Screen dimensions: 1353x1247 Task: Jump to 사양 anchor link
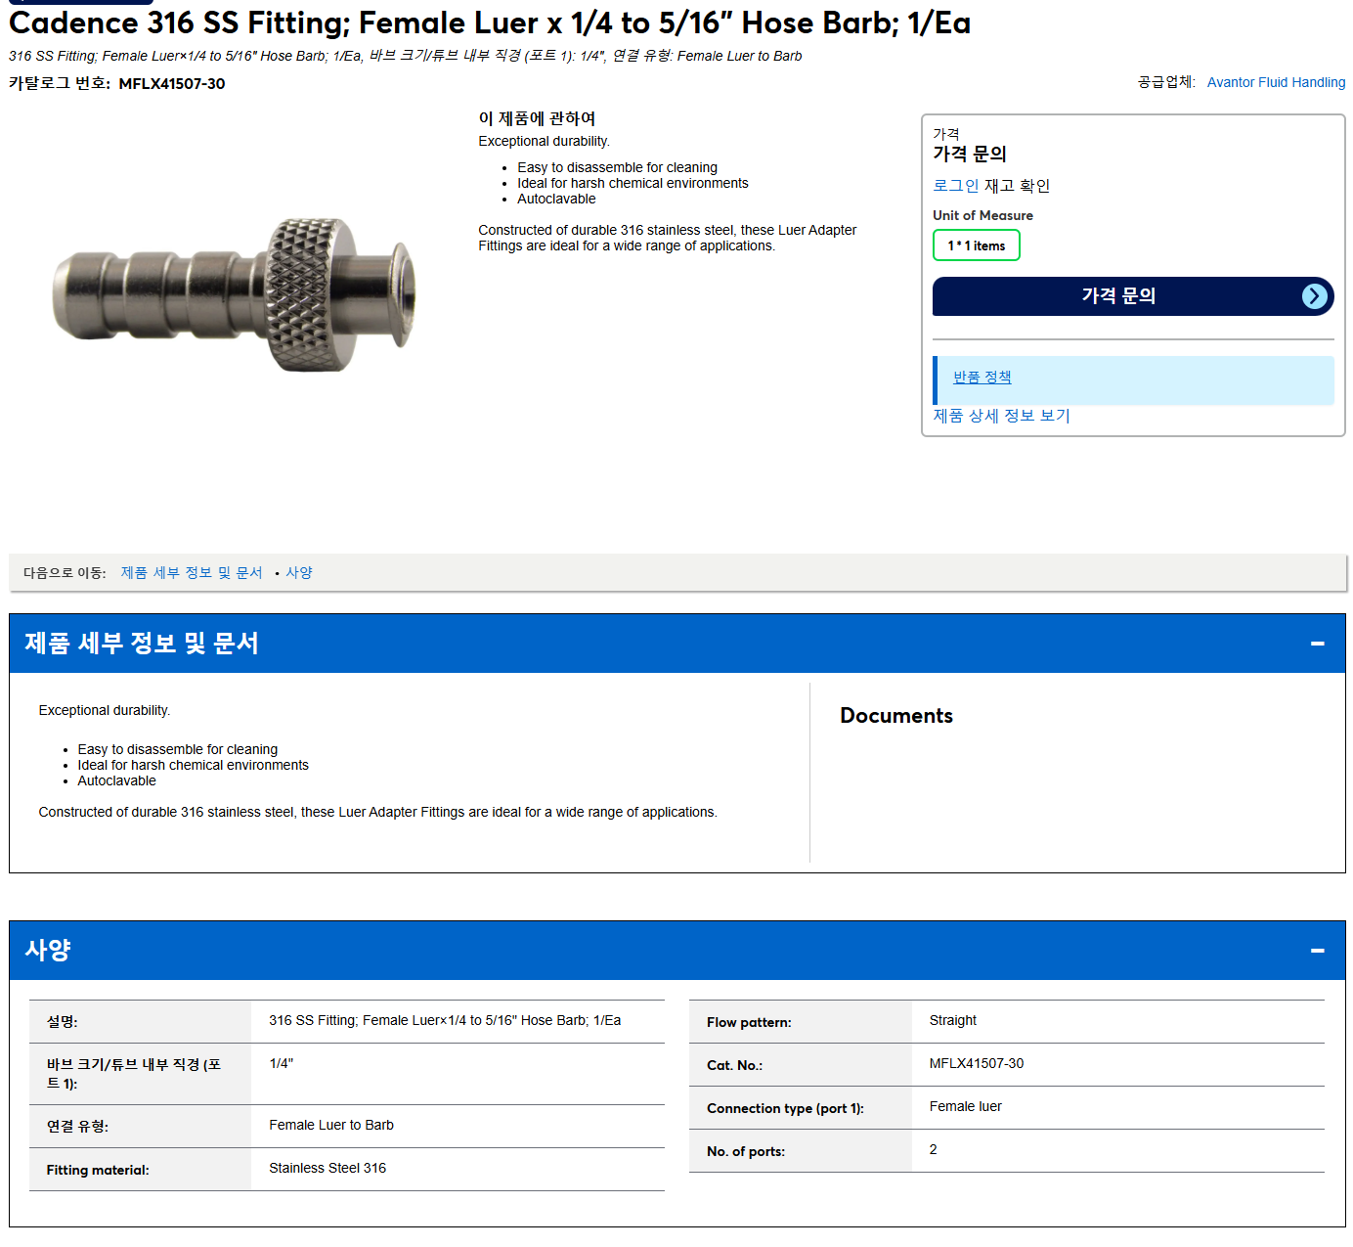tap(299, 573)
